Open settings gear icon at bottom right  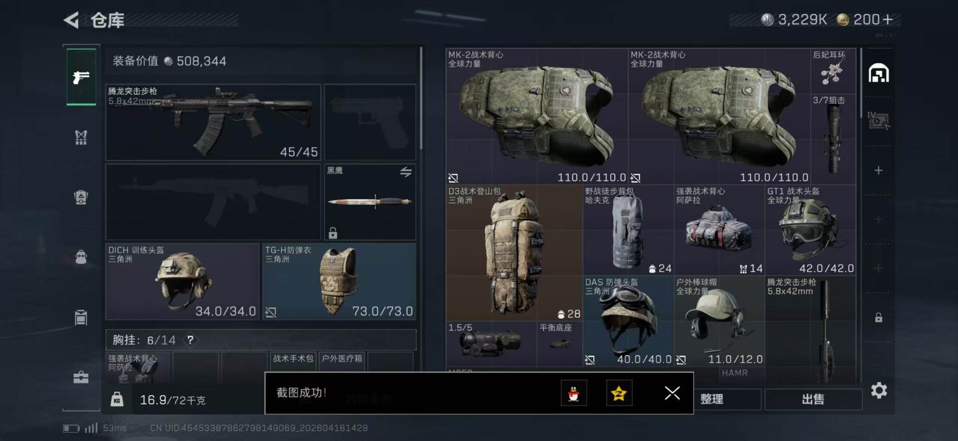point(879,390)
